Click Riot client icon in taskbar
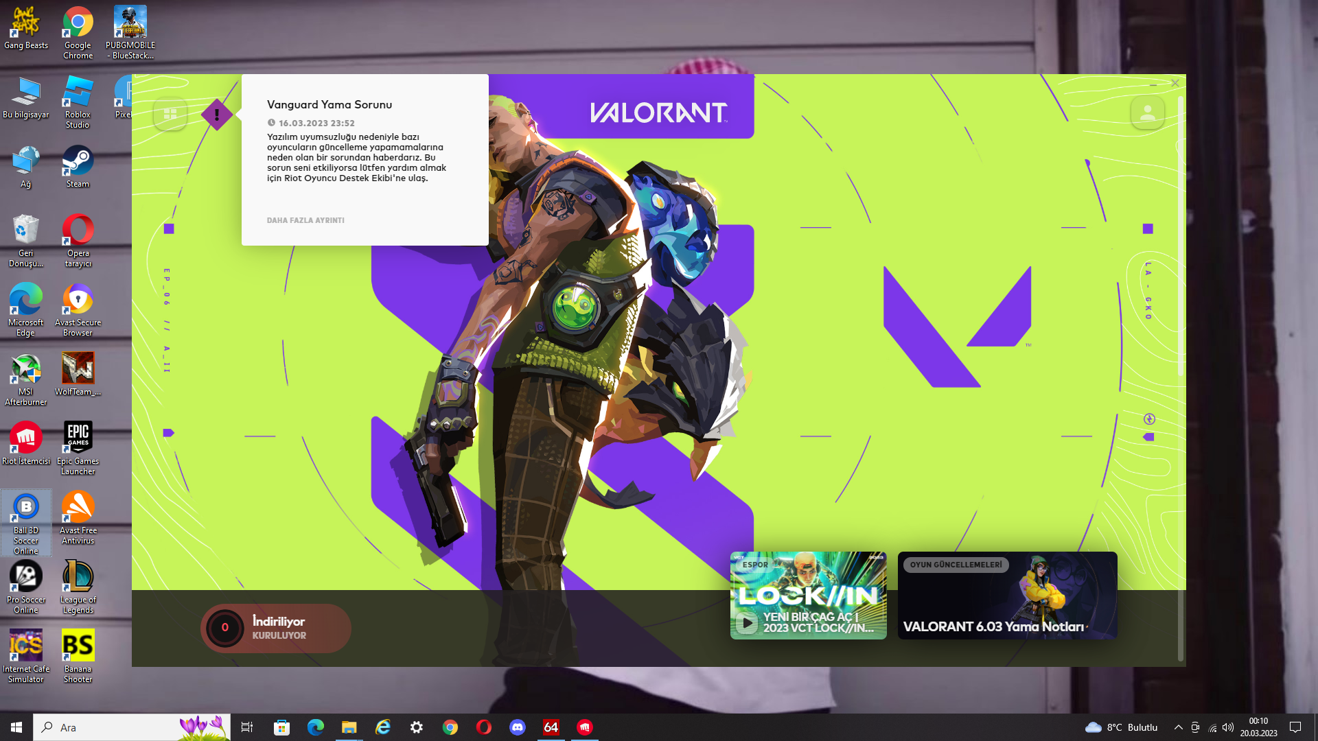The image size is (1318, 741). pos(584,727)
